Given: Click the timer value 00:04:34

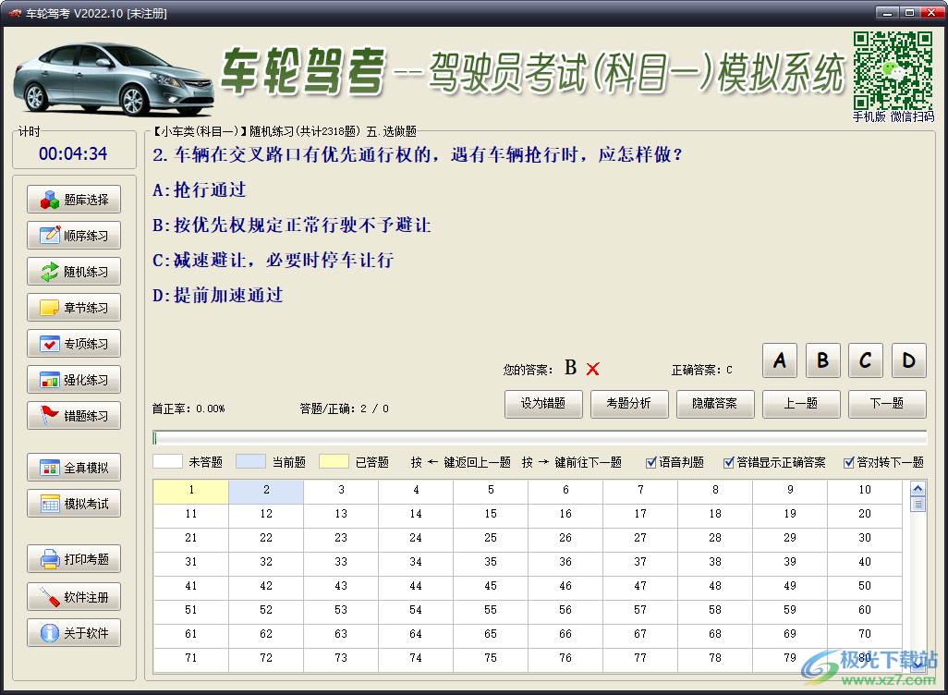Looking at the screenshot, I should [73, 154].
